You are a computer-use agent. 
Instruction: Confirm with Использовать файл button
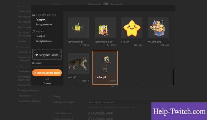click(47, 73)
